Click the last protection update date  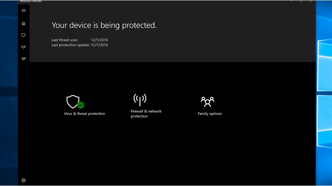(x=99, y=45)
